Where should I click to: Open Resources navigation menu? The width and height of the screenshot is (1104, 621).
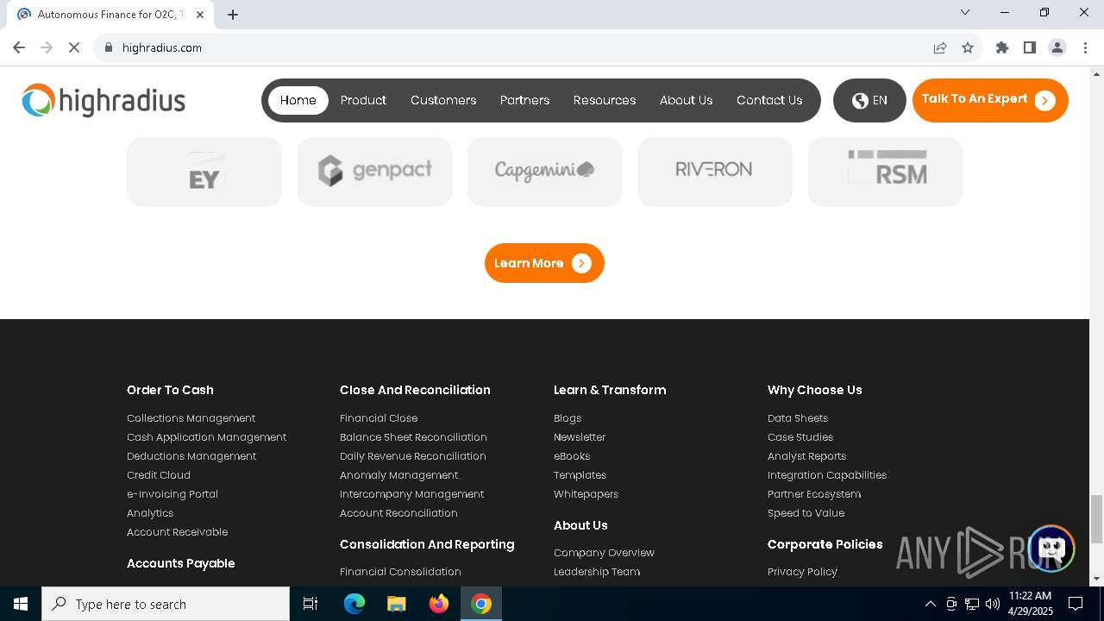pos(605,100)
